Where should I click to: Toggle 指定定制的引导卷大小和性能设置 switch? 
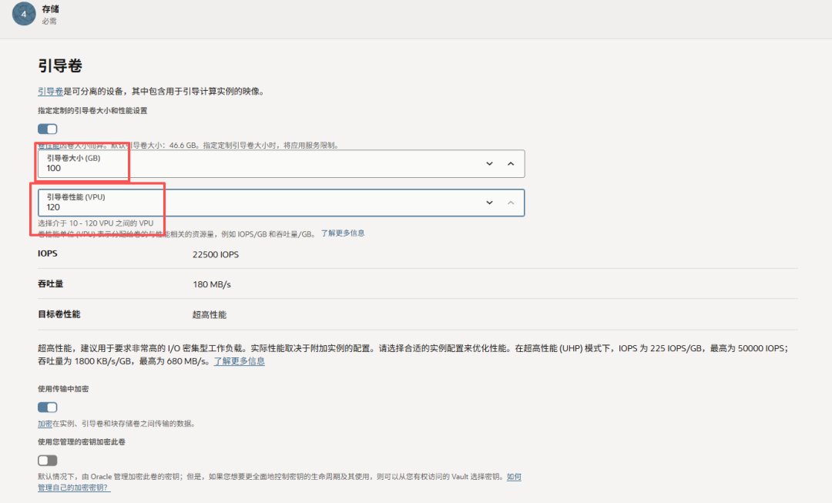(47, 129)
